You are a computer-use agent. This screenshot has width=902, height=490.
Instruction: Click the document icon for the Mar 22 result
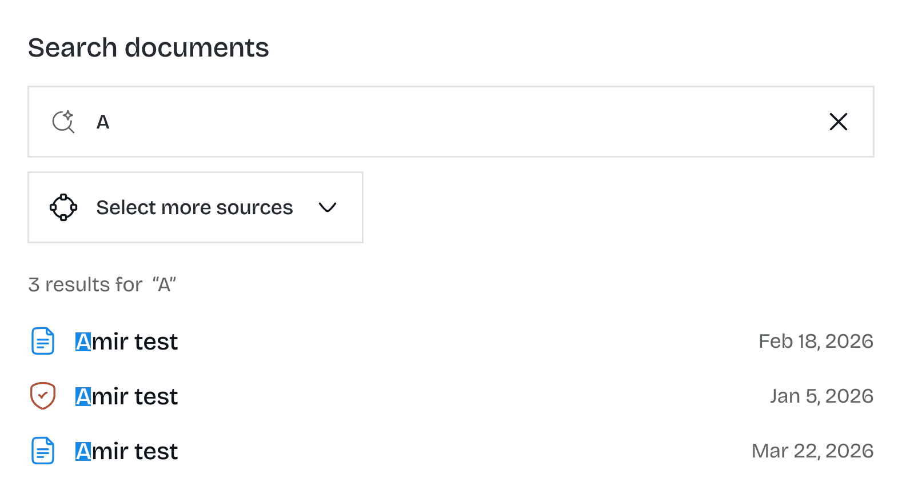(43, 451)
